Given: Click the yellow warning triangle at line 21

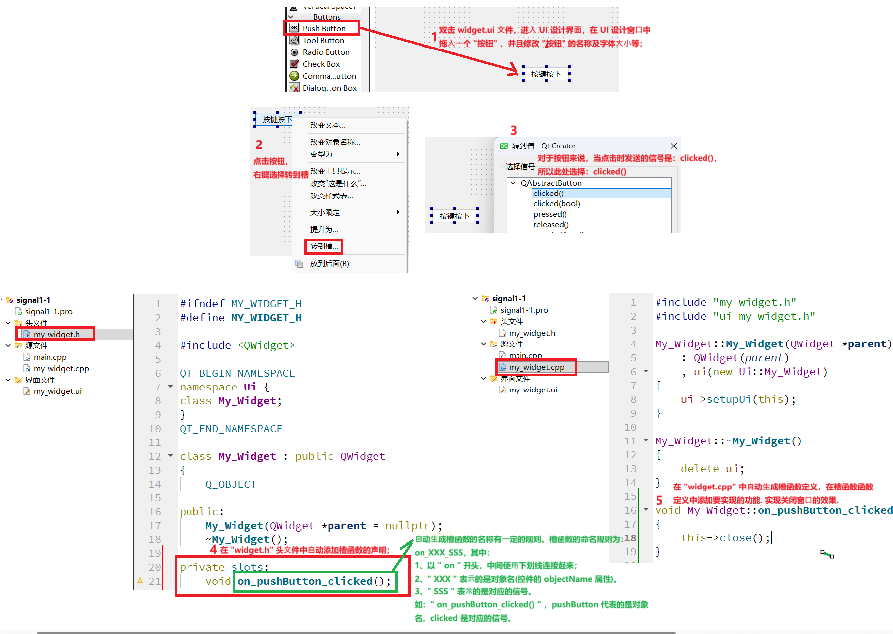Looking at the screenshot, I should pos(140,581).
